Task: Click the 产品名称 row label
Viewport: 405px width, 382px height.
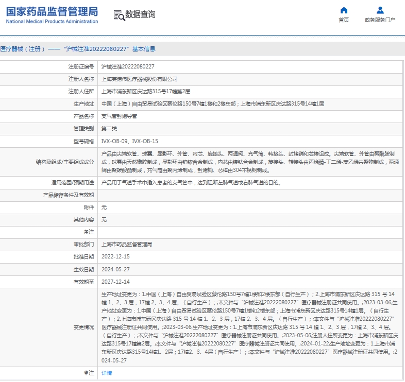Action: click(x=83, y=116)
